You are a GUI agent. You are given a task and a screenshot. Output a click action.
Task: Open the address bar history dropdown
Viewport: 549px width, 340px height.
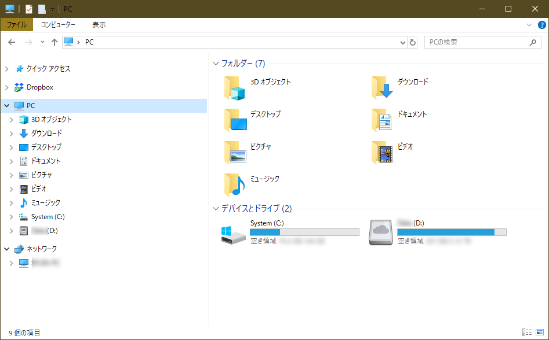(x=403, y=42)
